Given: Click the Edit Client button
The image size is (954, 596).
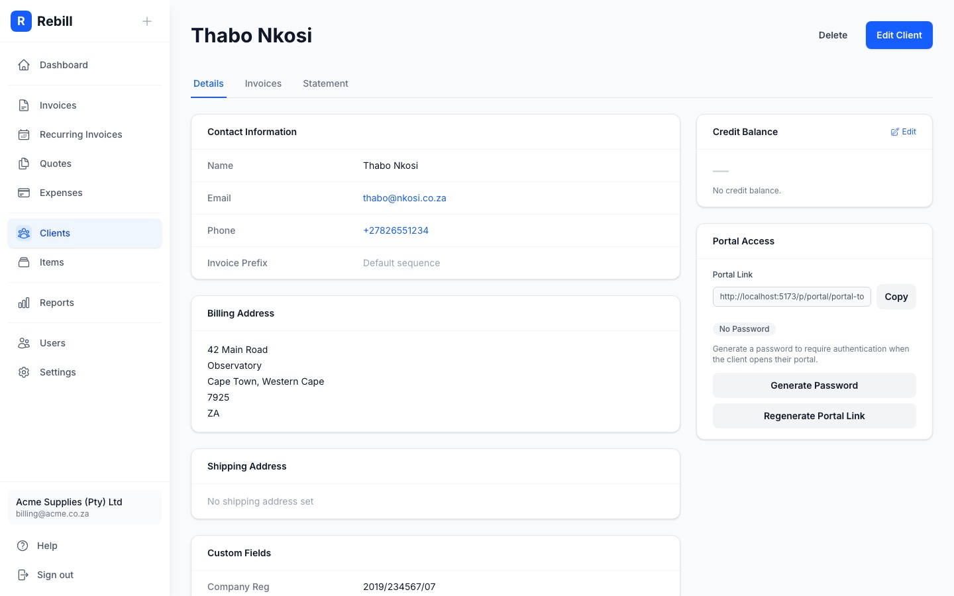Looking at the screenshot, I should (x=899, y=35).
